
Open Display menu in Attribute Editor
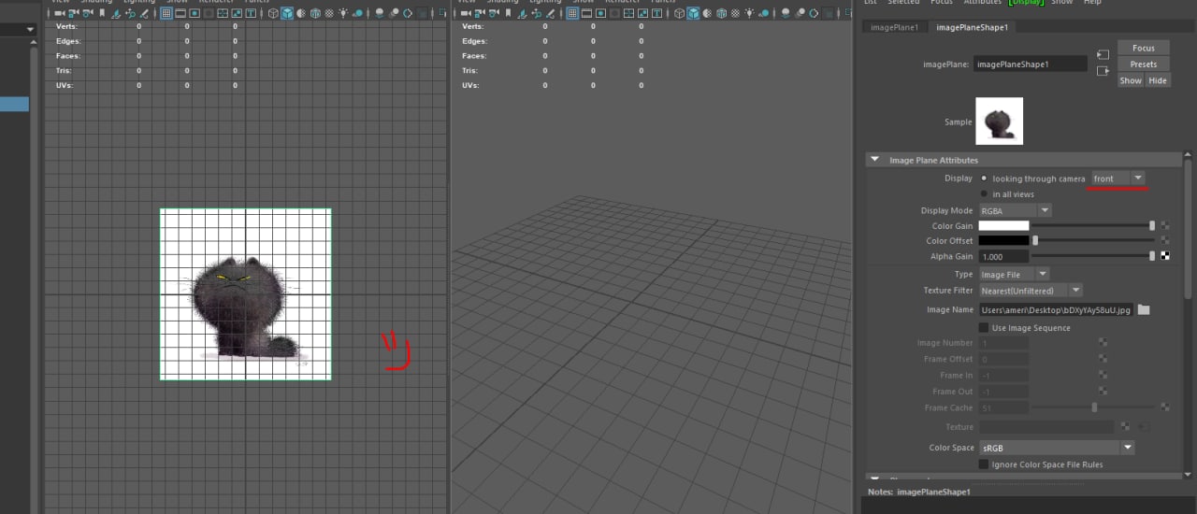point(1026,3)
